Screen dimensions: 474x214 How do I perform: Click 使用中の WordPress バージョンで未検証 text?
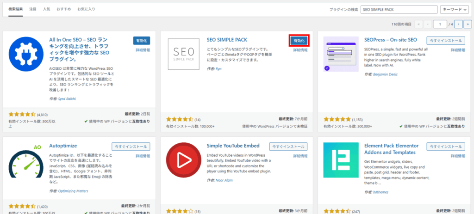tap(275, 126)
